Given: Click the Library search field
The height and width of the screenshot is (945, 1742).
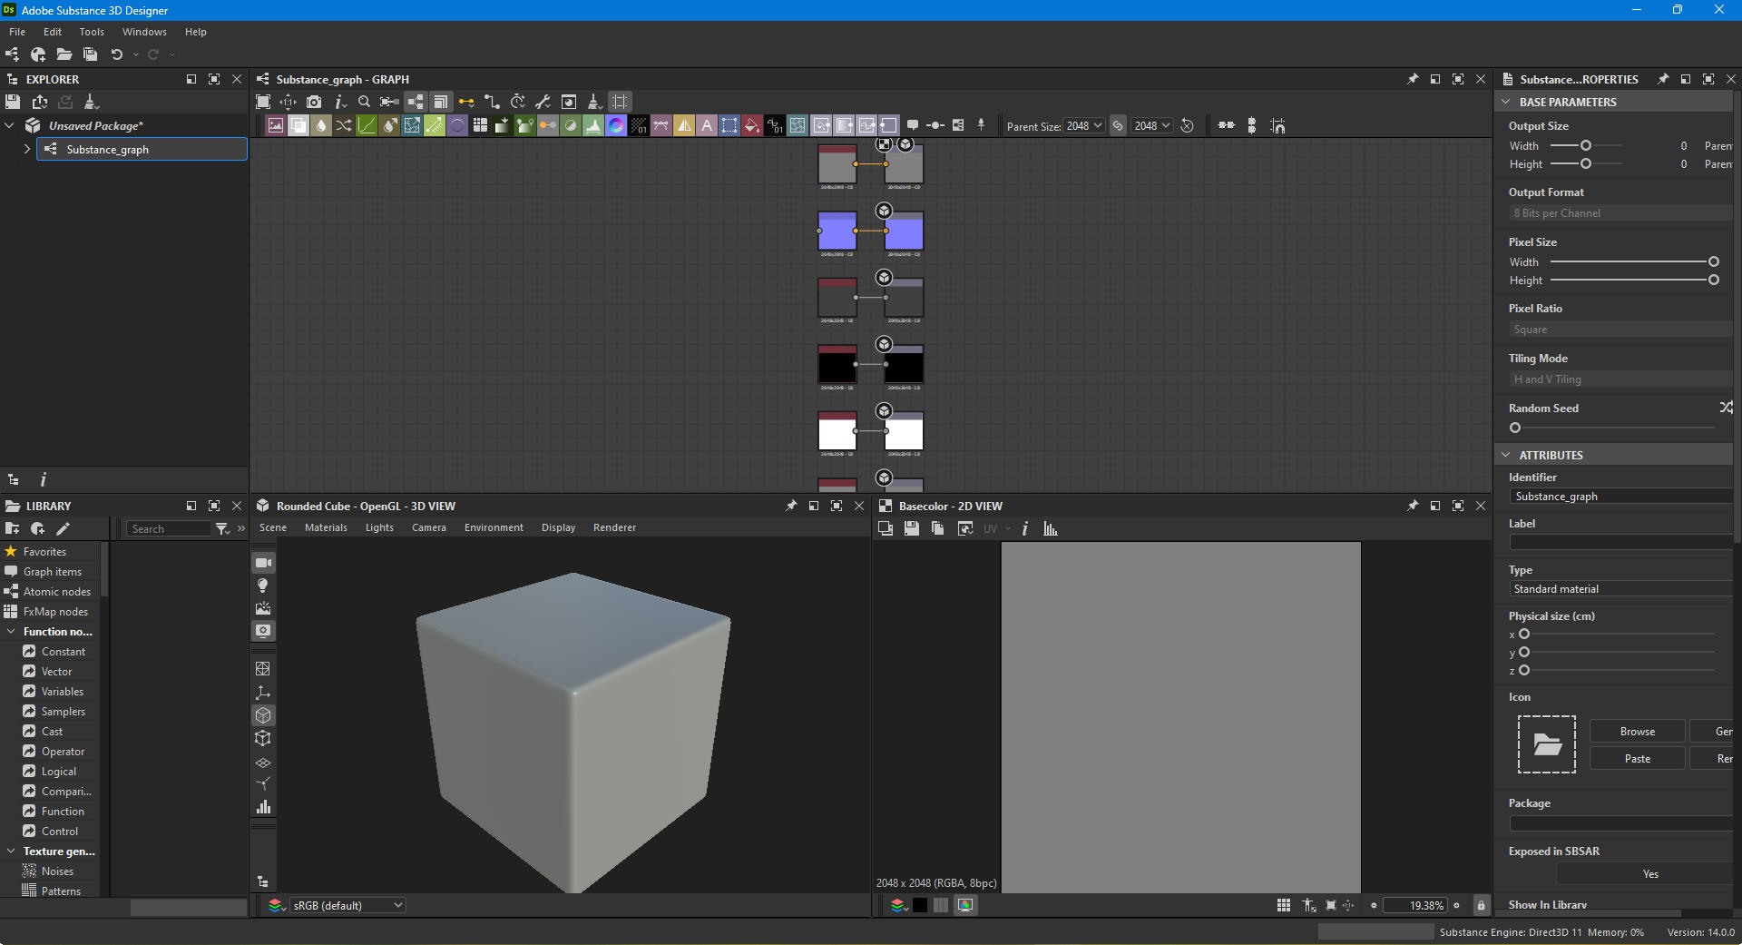Looking at the screenshot, I should (168, 529).
